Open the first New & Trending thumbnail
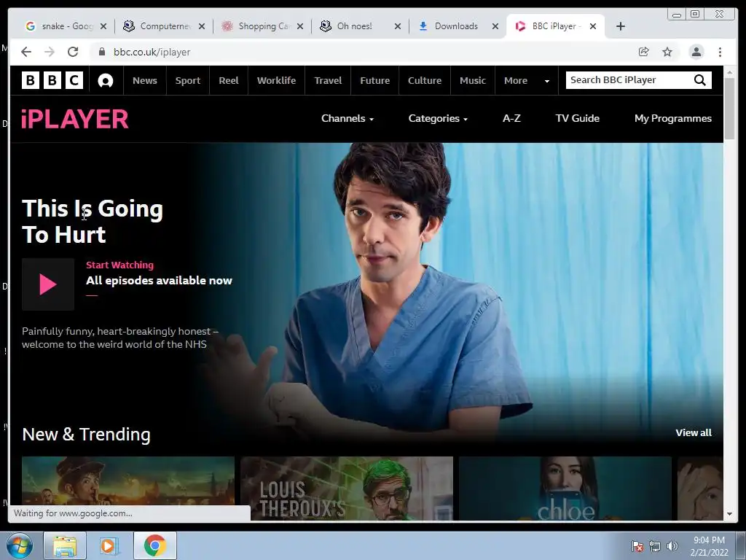Viewport: 746px width, 560px height. [x=128, y=481]
